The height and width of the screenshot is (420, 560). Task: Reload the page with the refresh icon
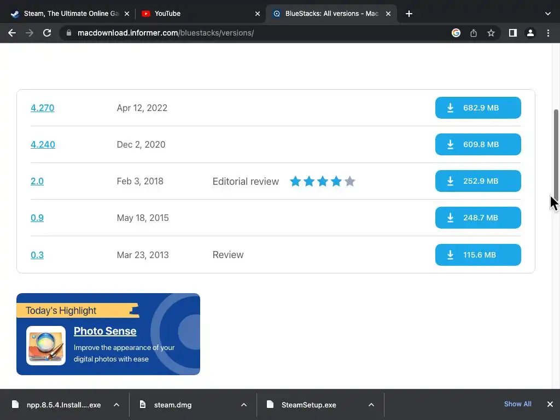coord(47,33)
